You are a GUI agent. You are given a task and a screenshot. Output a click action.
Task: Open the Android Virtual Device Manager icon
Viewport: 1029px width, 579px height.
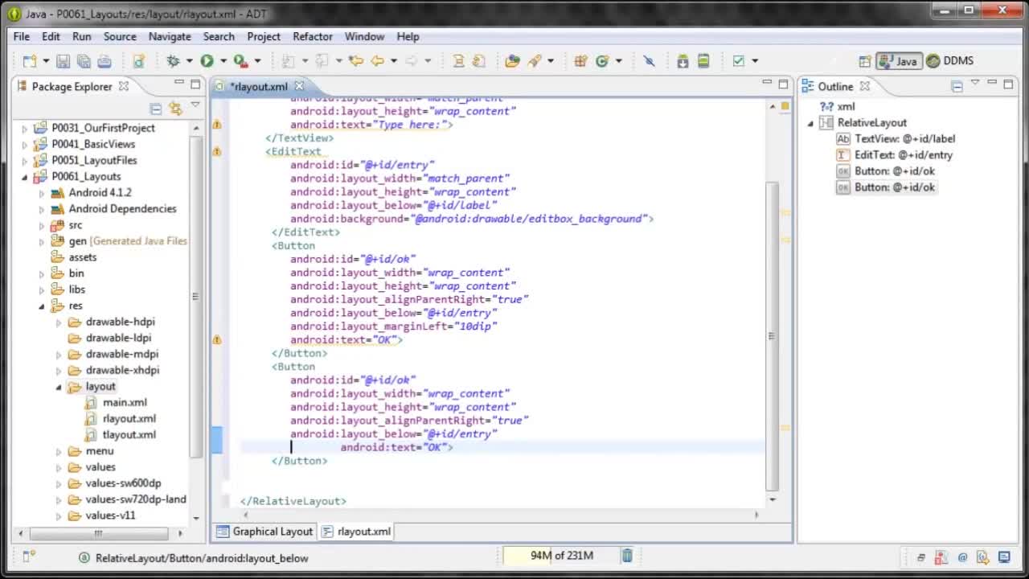[x=703, y=61]
